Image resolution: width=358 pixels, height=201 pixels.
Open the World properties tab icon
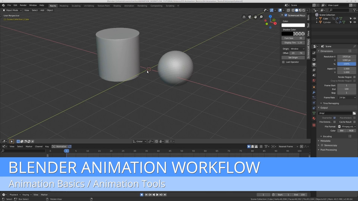pos(314,80)
